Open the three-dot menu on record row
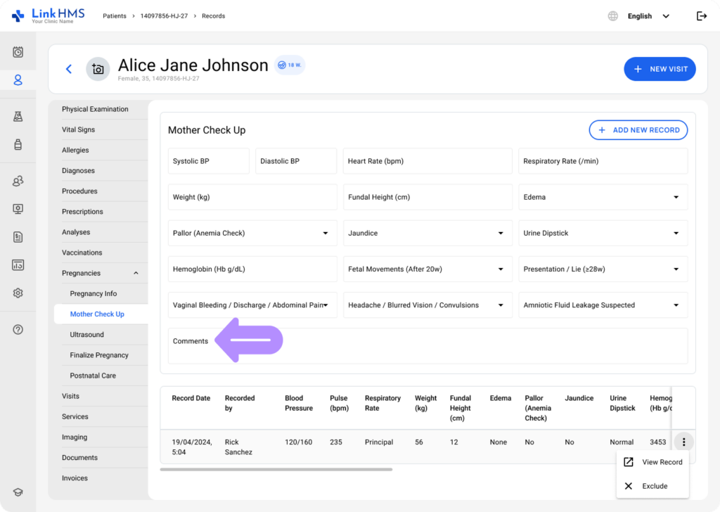720x512 pixels. coord(683,442)
